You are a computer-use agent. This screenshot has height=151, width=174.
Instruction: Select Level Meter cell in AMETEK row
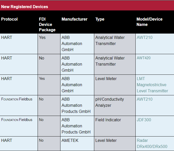(x=106, y=140)
